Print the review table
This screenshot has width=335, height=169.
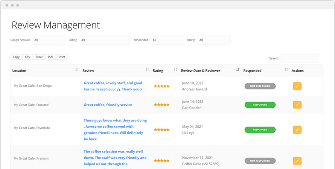[x=62, y=57]
